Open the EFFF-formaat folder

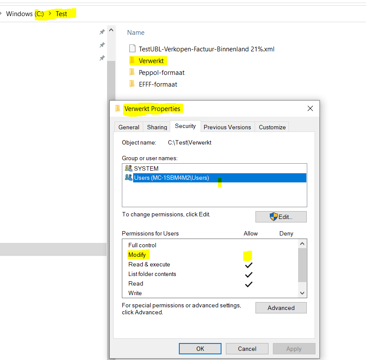coord(158,84)
